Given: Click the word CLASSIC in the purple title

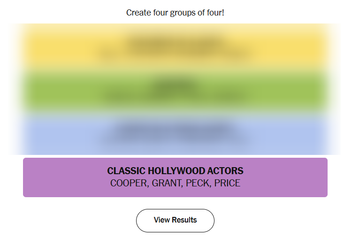Looking at the screenshot, I should pyautogui.click(x=124, y=171).
